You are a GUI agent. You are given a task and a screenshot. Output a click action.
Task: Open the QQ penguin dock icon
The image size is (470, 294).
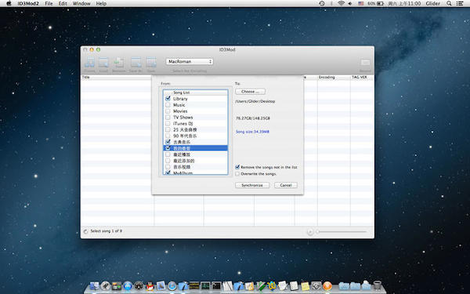150,286
